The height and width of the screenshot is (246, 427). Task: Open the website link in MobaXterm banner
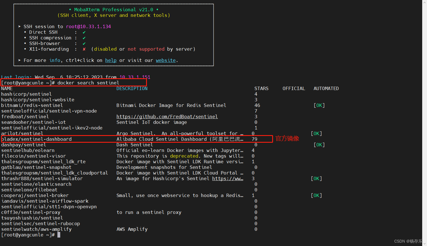coord(166,60)
